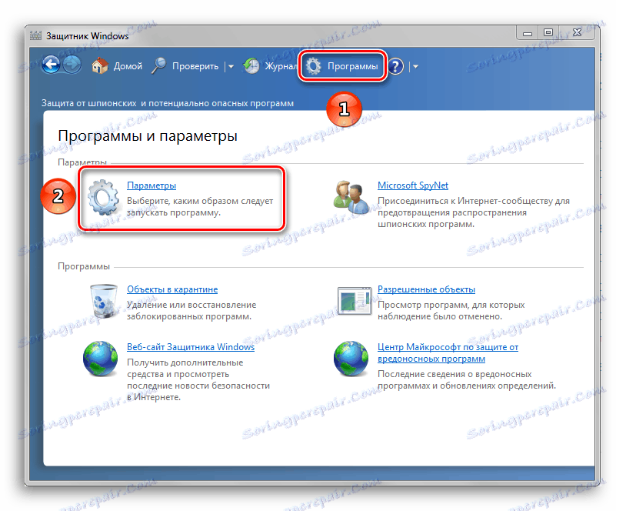Click the Проверить magnifier icon
The height and width of the screenshot is (511, 626).
click(x=159, y=66)
